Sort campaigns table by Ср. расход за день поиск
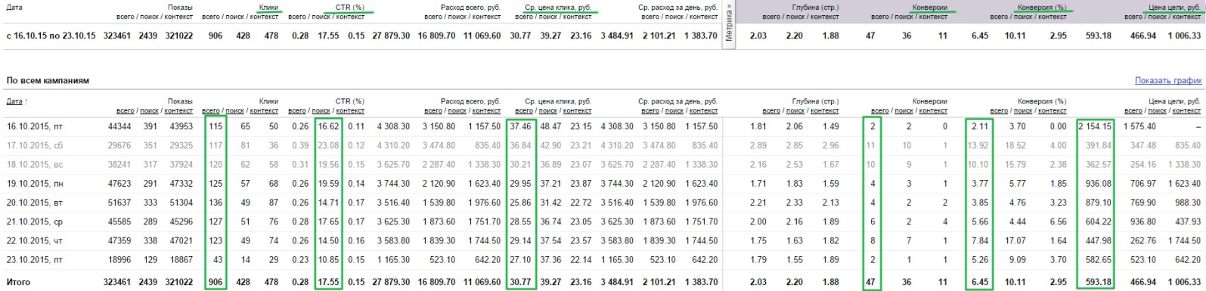 (x=674, y=110)
